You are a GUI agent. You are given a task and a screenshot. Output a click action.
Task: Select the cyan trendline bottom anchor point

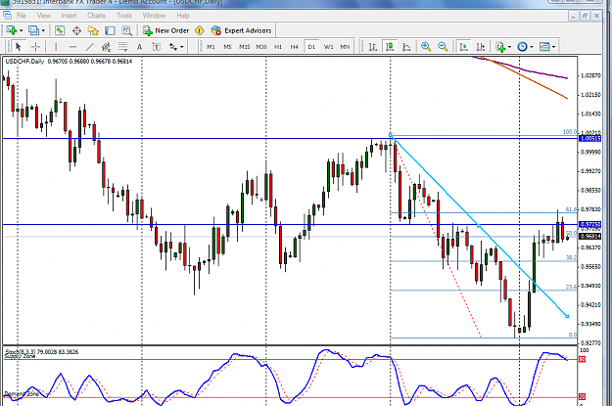(567, 316)
